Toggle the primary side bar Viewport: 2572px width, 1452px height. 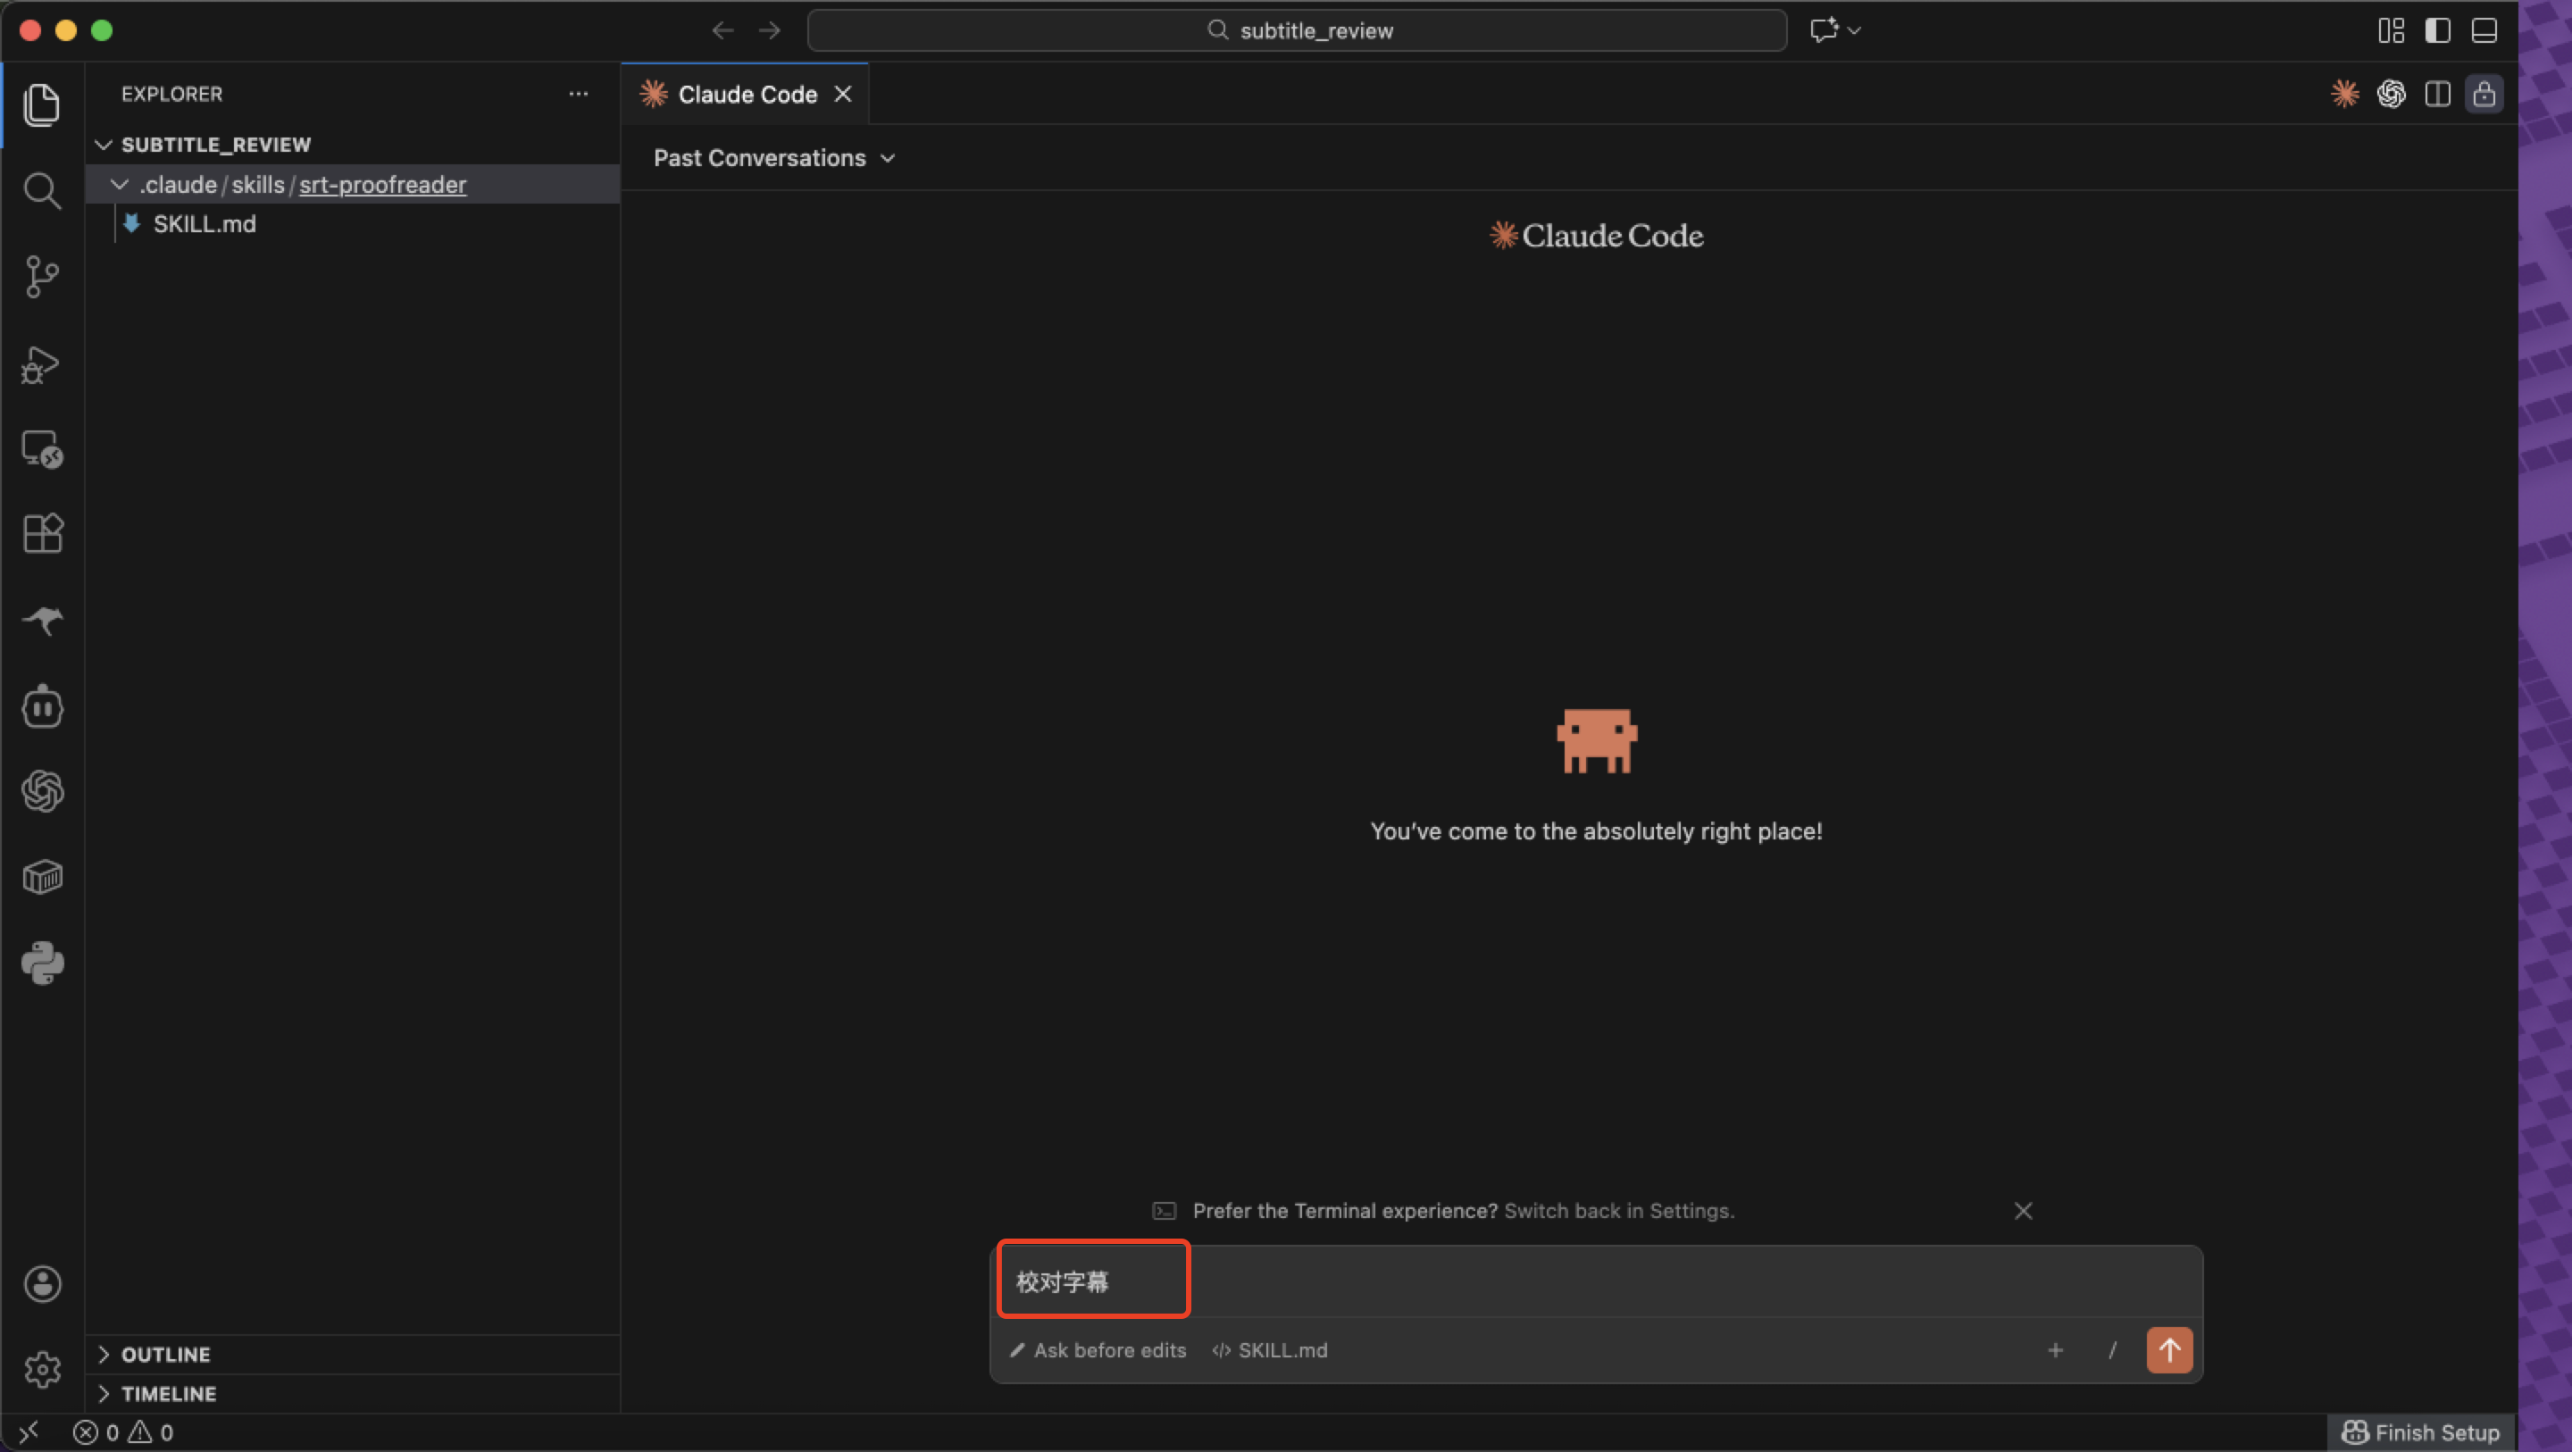2437,31
